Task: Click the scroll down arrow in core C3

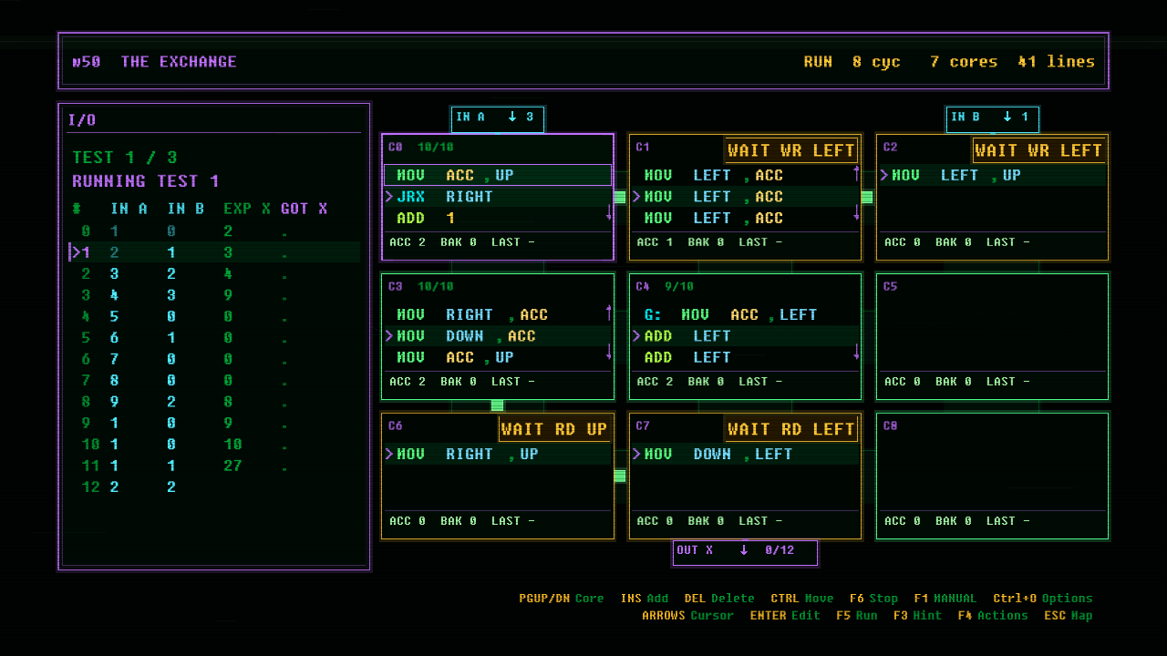Action: tap(609, 353)
